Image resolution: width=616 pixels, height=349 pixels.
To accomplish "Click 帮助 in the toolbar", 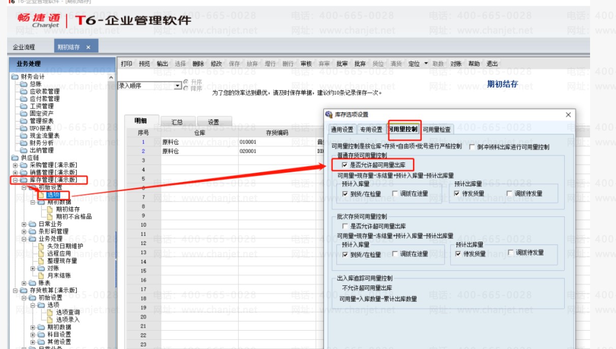I will click(474, 64).
